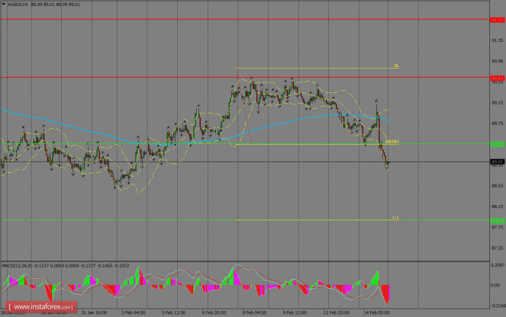Viewport: 506px width, 317px height.
Task: Click the red 90.63 resistance price tag
Action: tap(497, 78)
